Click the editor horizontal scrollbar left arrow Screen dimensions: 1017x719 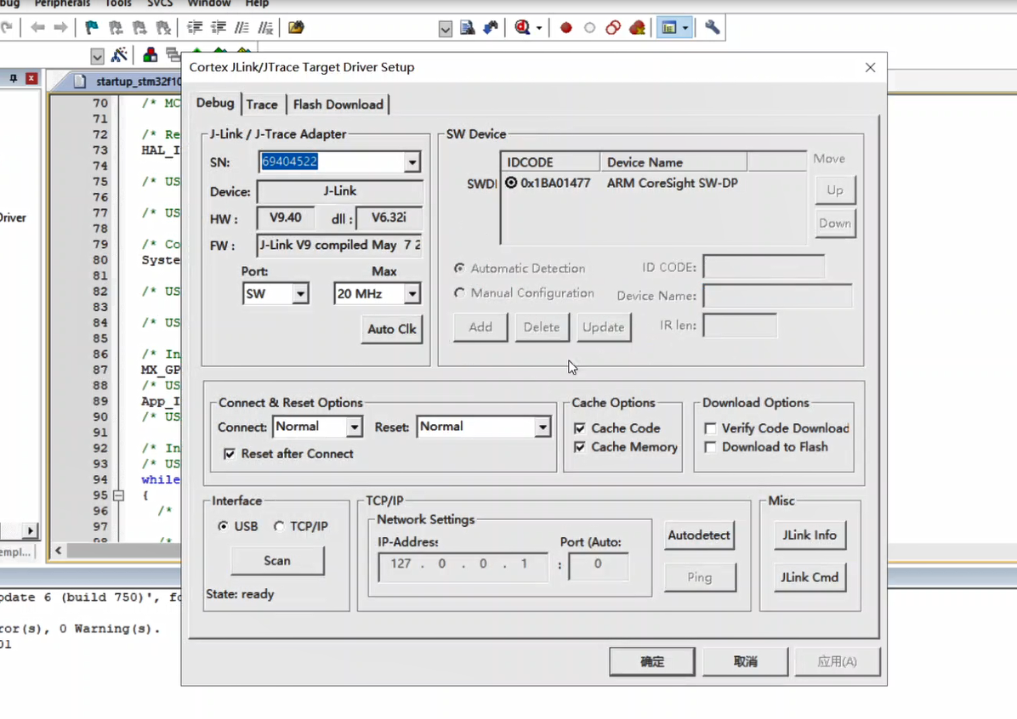point(59,551)
